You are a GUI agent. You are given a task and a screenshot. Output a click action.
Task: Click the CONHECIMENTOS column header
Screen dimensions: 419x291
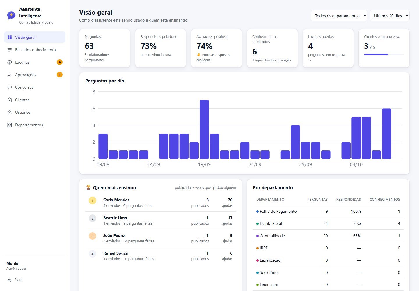pos(385,200)
